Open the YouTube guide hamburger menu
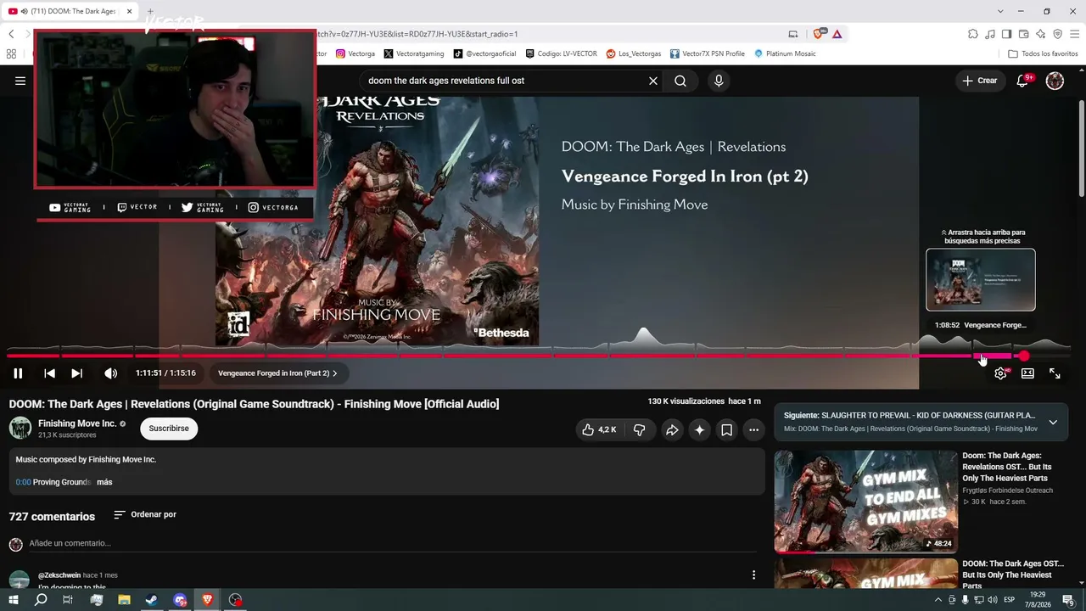The width and height of the screenshot is (1086, 611). 20,81
